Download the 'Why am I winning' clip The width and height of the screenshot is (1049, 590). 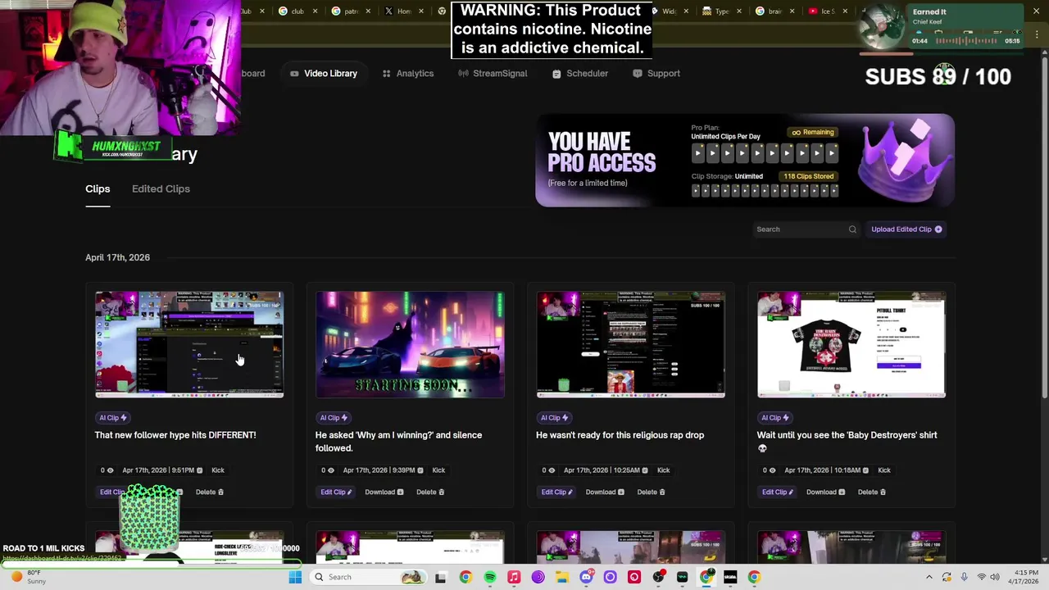pos(384,492)
